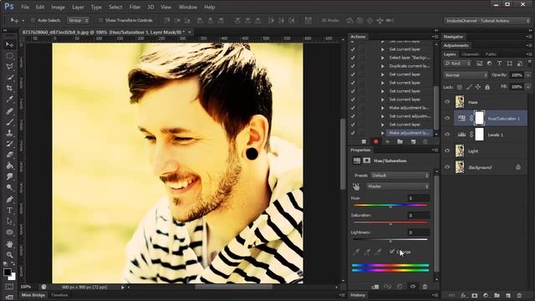Select the Eyedropper tool
This screenshot has width=535, height=301.
[x=9, y=99]
